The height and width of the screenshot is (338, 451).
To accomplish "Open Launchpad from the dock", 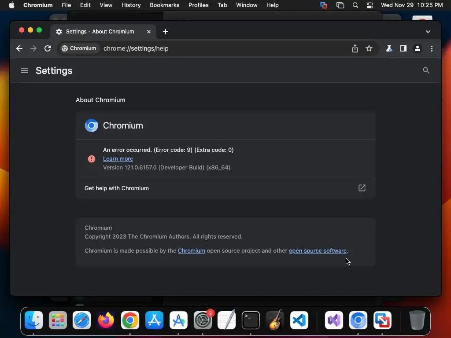I will pos(58,320).
